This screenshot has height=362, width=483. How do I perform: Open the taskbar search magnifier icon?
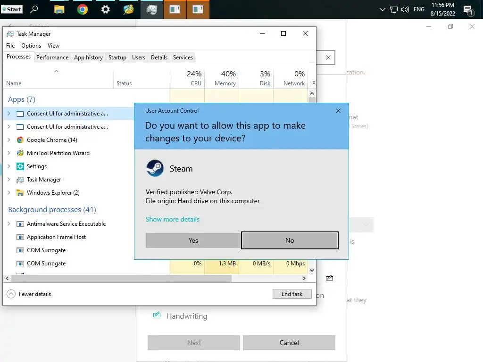[x=34, y=9]
